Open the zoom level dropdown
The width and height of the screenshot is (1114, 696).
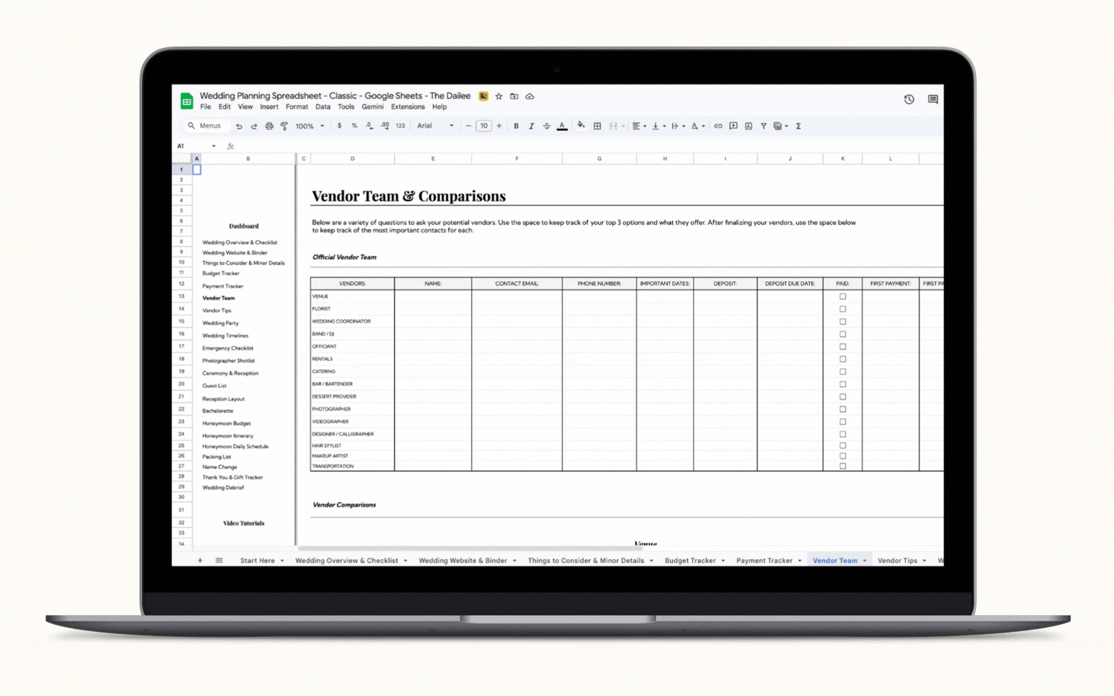pos(310,126)
